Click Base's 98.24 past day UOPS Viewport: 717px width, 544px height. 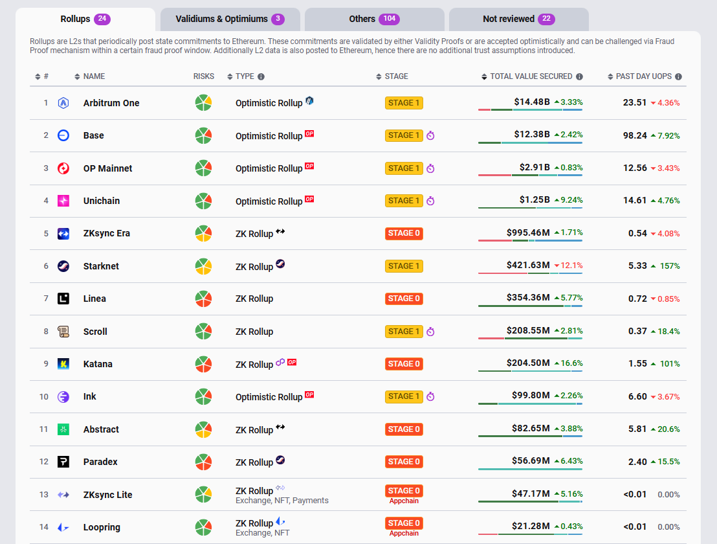pyautogui.click(x=635, y=136)
